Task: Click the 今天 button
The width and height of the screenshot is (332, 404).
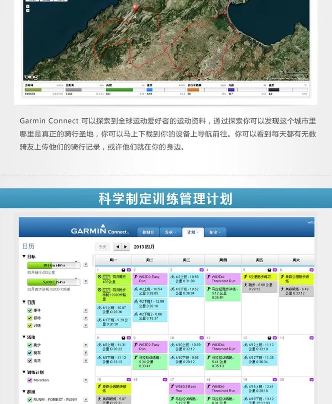Action: coord(102,247)
